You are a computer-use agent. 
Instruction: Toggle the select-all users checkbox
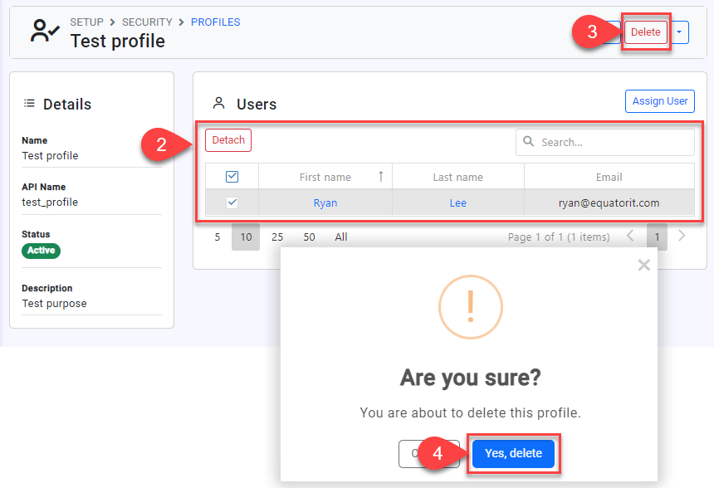point(232,176)
